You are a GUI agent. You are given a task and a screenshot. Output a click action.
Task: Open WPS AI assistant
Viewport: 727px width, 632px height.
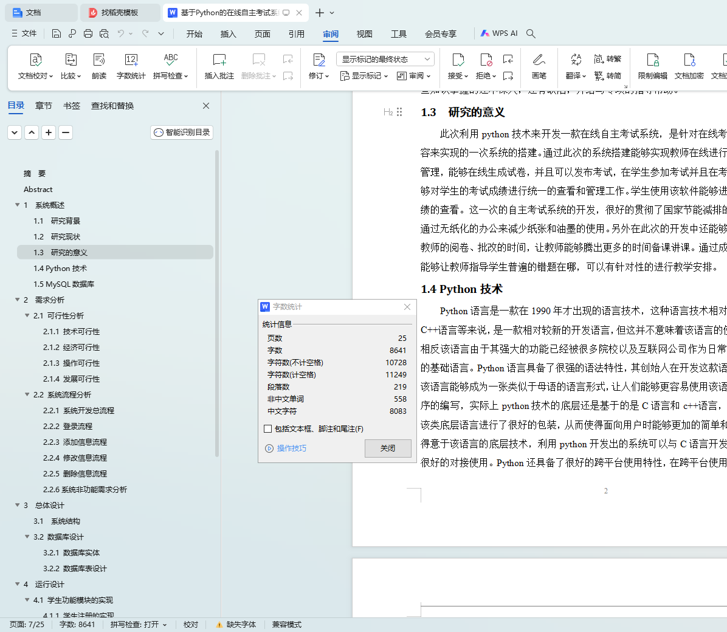coord(499,33)
